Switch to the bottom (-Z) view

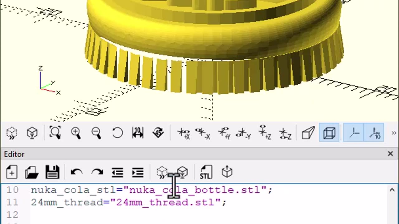(x=285, y=133)
